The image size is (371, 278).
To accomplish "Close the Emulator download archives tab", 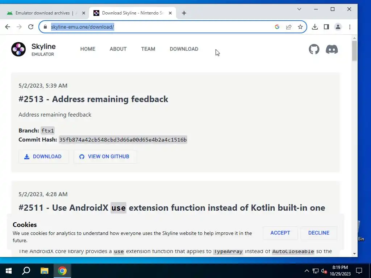I will pos(84,13).
